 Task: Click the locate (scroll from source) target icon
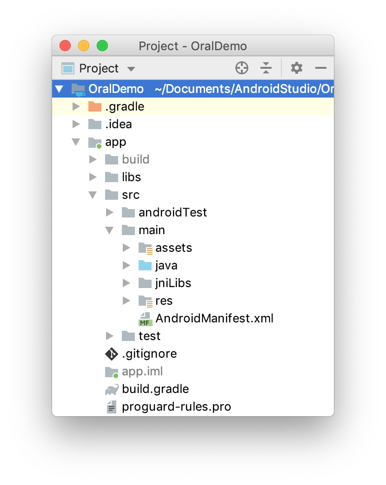pyautogui.click(x=242, y=68)
